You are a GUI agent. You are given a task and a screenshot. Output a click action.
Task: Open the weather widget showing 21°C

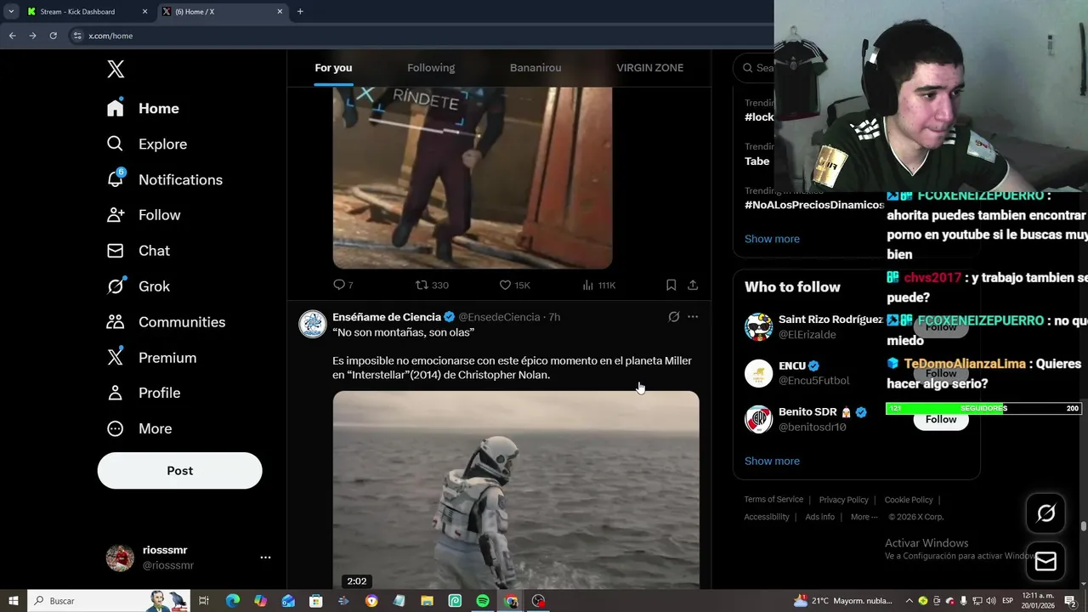pyautogui.click(x=842, y=601)
